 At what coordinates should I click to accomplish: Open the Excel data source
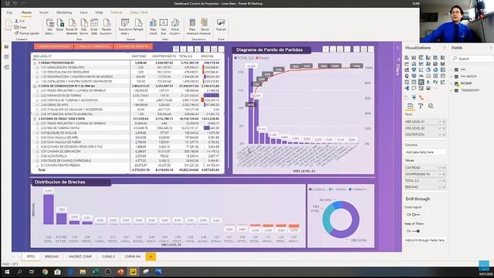coord(60,25)
